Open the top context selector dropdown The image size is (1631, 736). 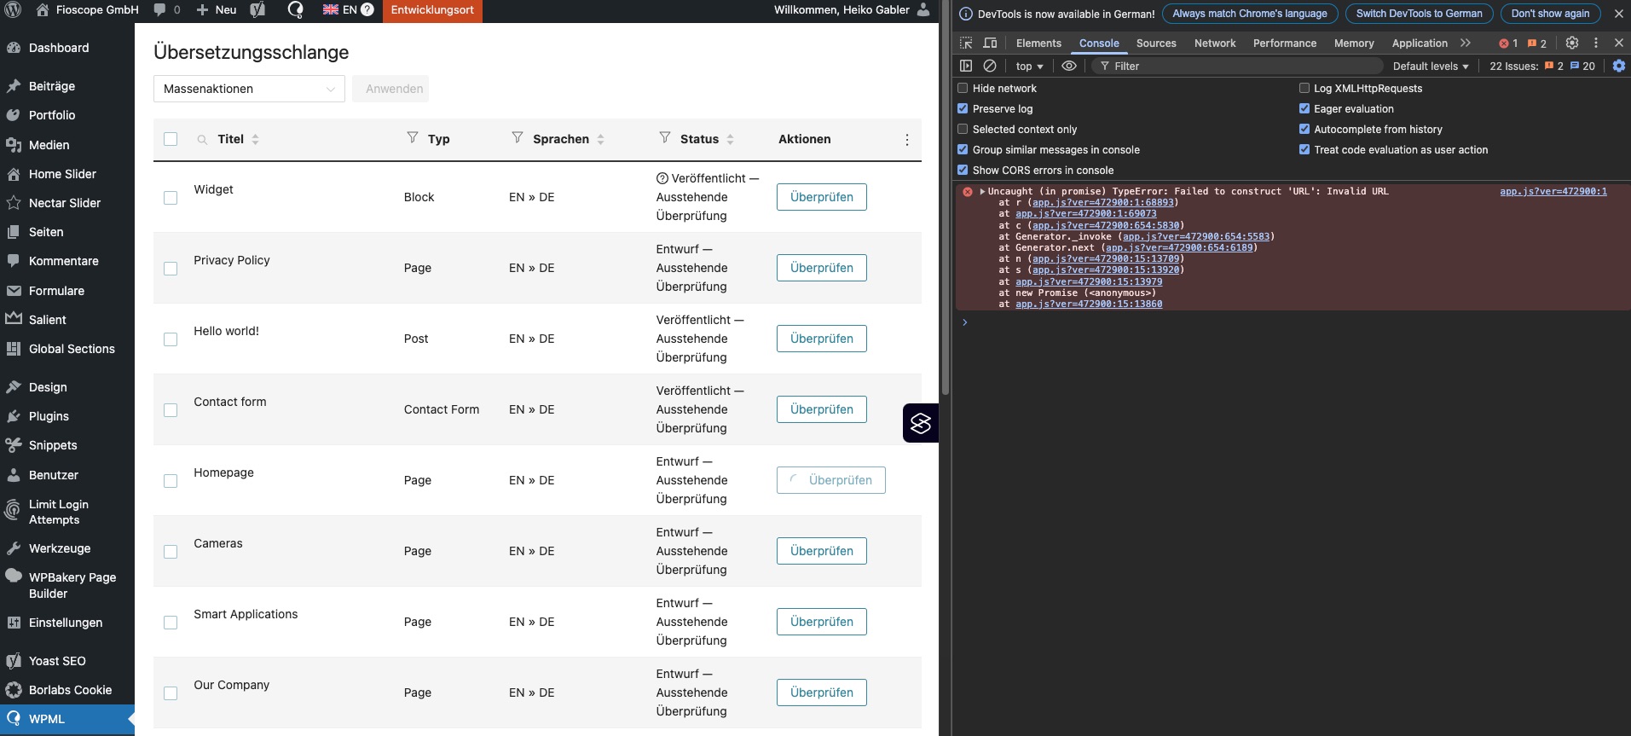(1029, 66)
